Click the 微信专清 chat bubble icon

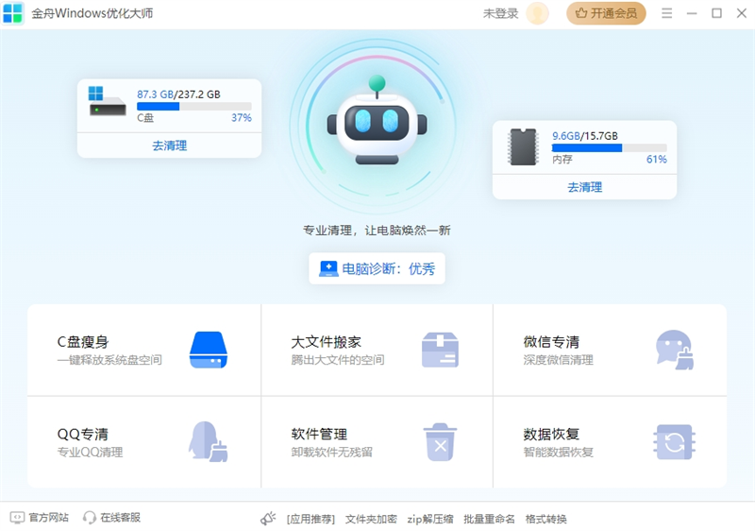(x=675, y=350)
